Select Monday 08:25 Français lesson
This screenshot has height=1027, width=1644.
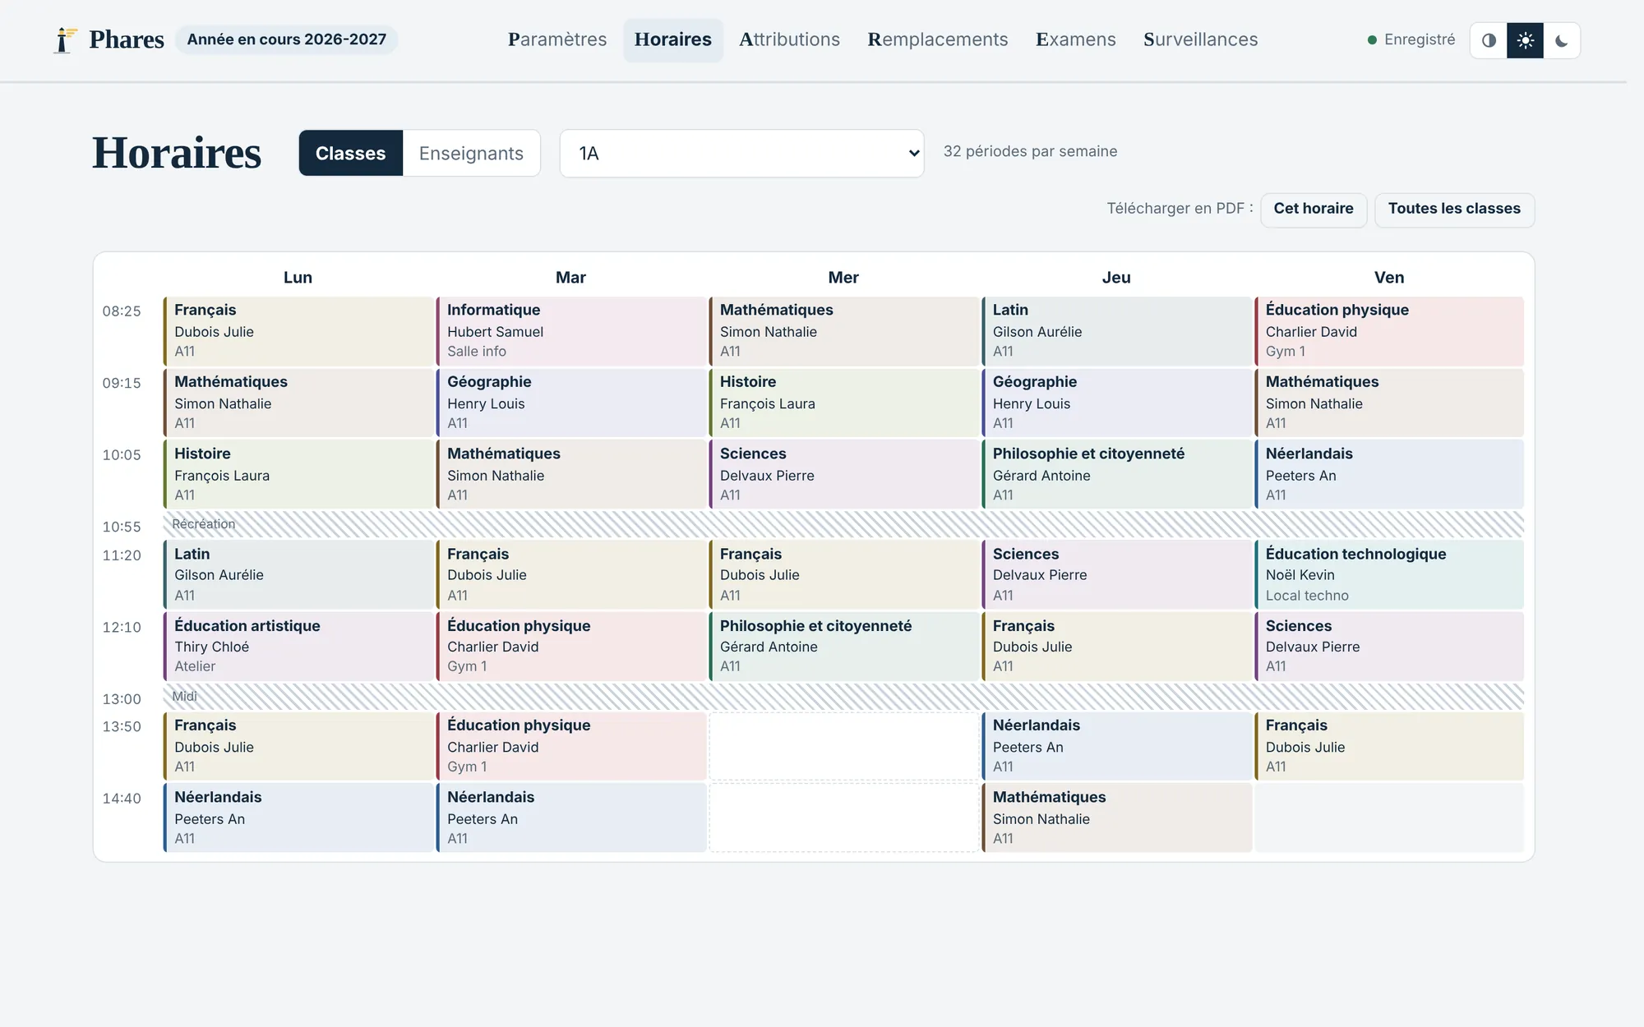[x=298, y=331]
